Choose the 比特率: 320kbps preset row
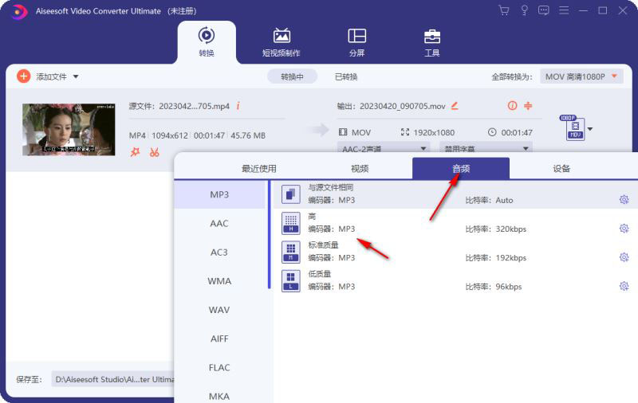Screen dimensions: 638x403 pyautogui.click(x=455, y=223)
